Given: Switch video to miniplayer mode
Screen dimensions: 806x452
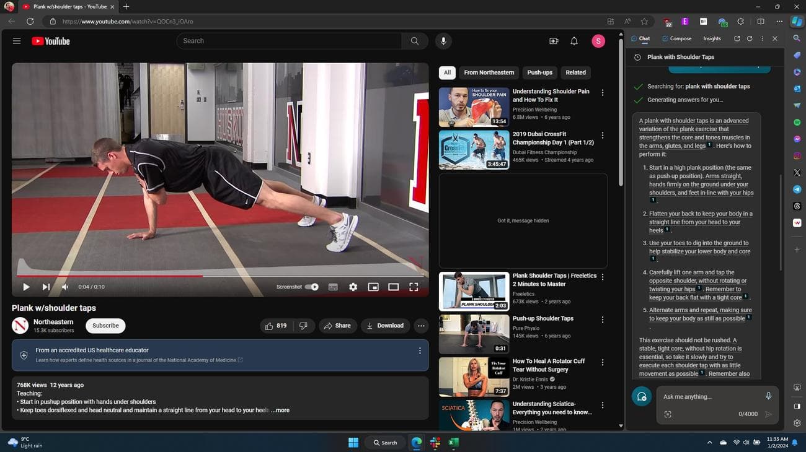Looking at the screenshot, I should coord(373,287).
